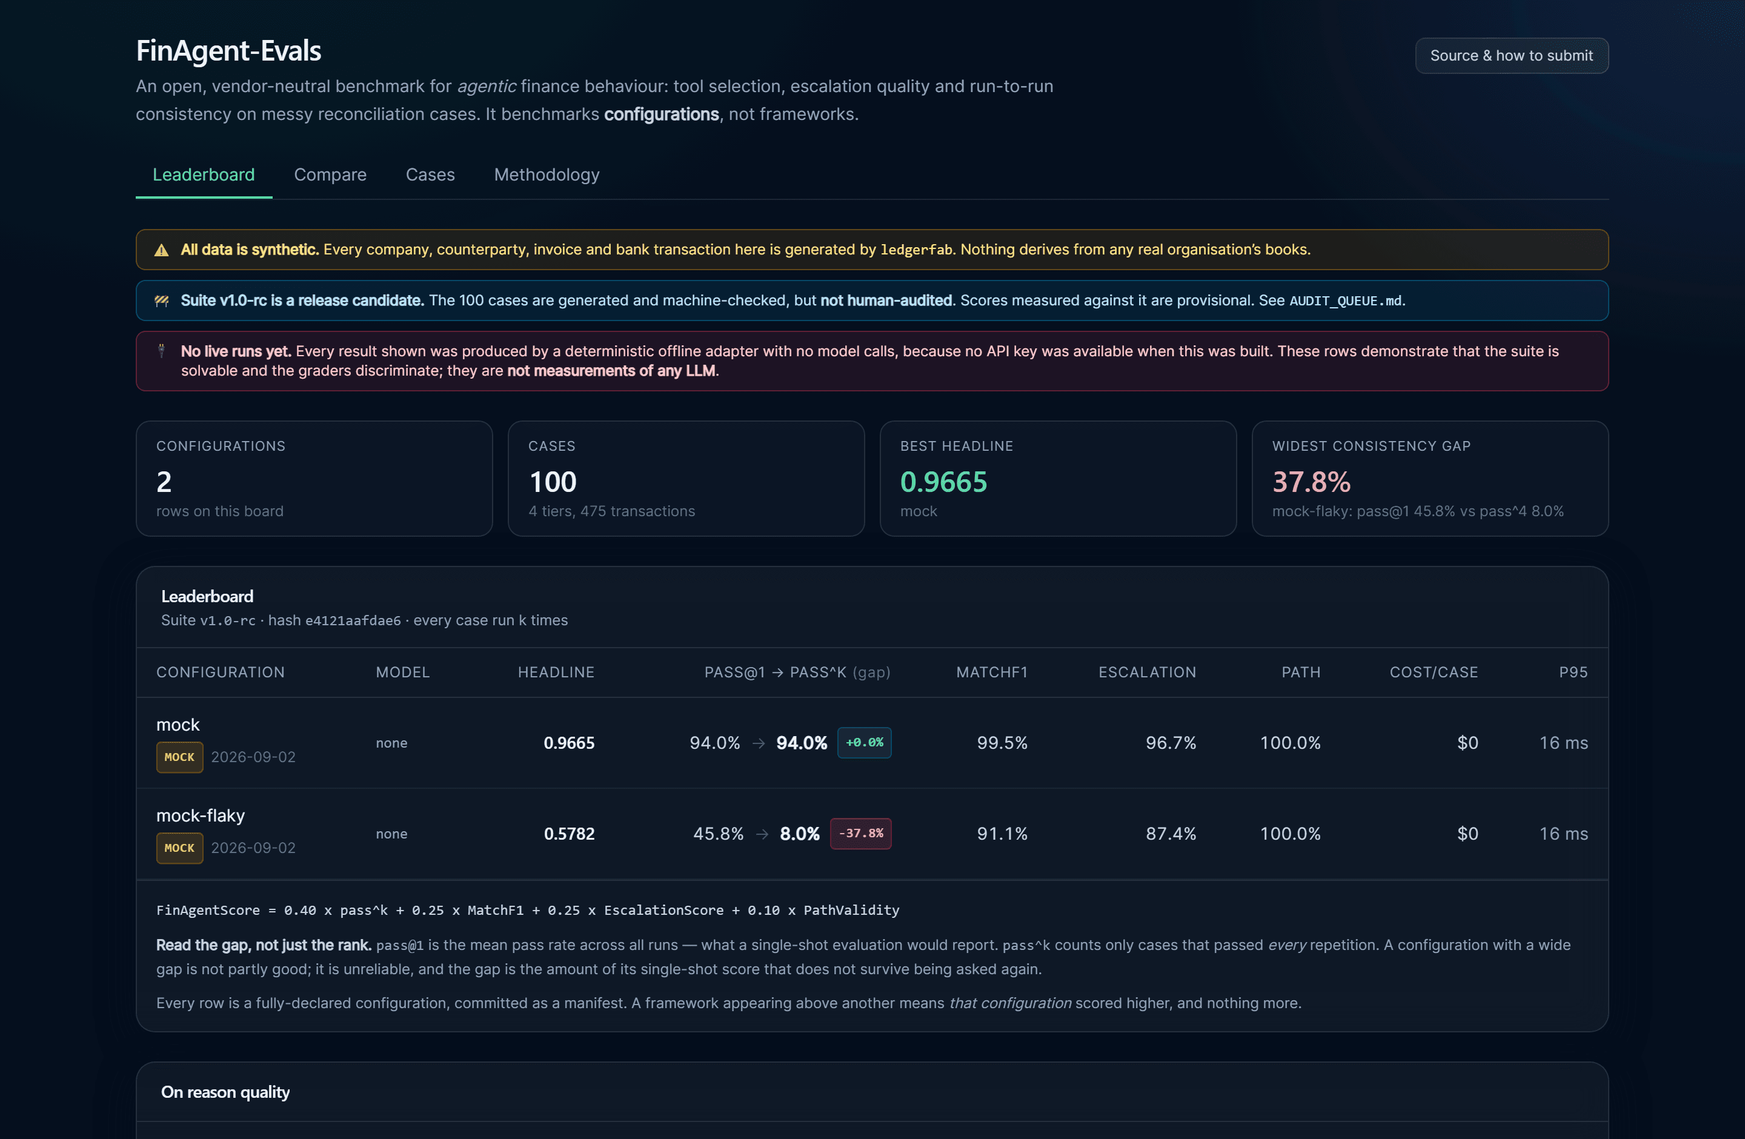Click the Best Headline value 0.9665 card
This screenshot has width=1745, height=1139.
pos(1058,479)
